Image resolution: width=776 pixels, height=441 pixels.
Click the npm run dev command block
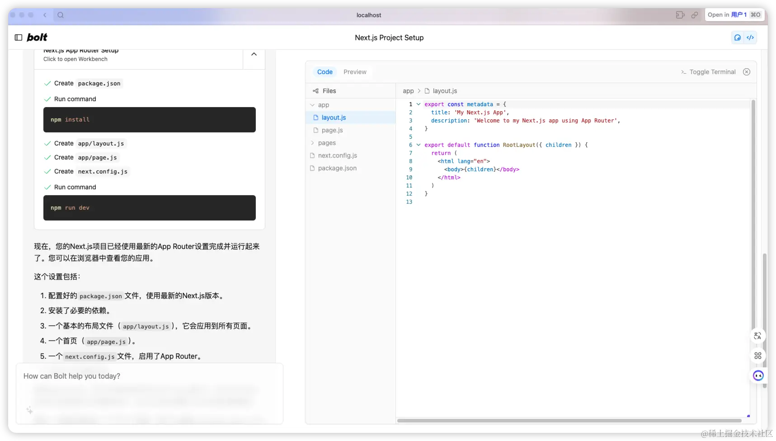(150, 208)
